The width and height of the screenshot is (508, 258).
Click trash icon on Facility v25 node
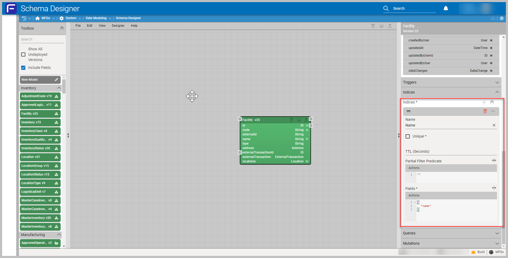click(x=292, y=120)
